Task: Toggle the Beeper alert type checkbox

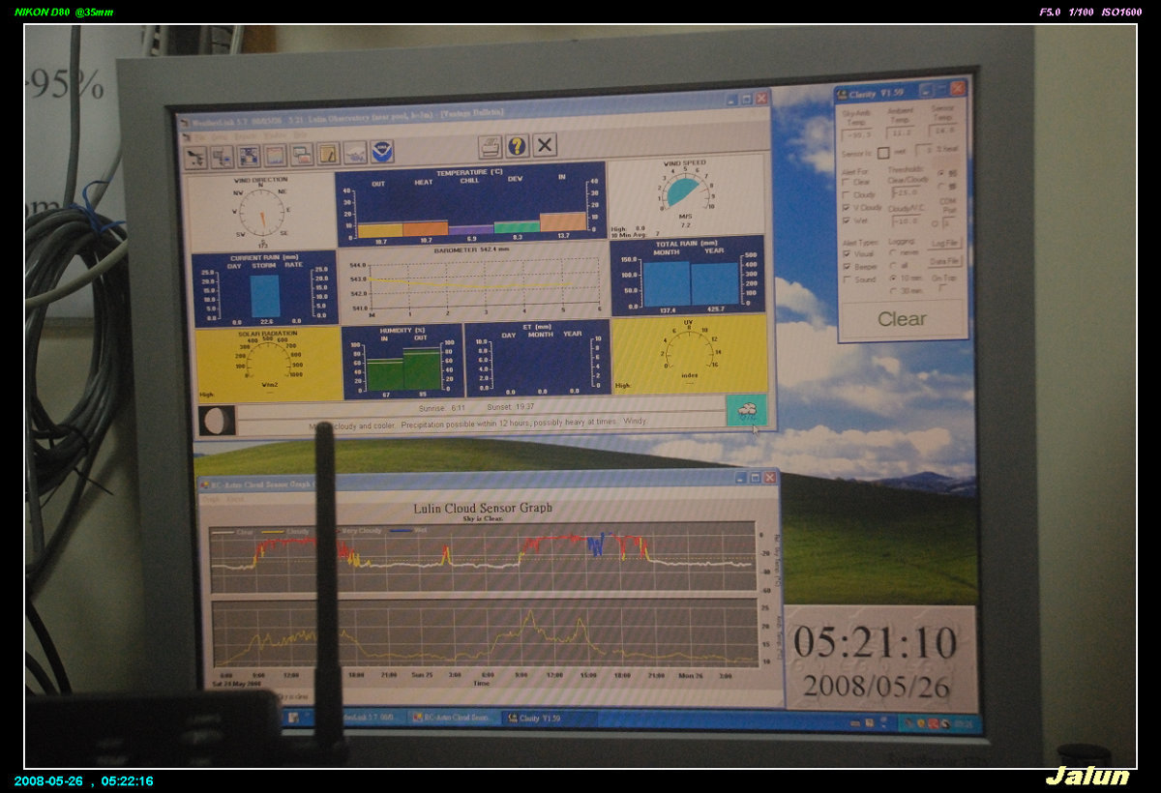Action: coord(848,267)
